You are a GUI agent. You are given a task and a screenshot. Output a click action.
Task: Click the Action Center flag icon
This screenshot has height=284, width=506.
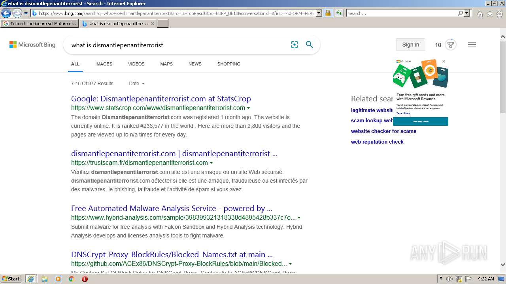pos(468,279)
